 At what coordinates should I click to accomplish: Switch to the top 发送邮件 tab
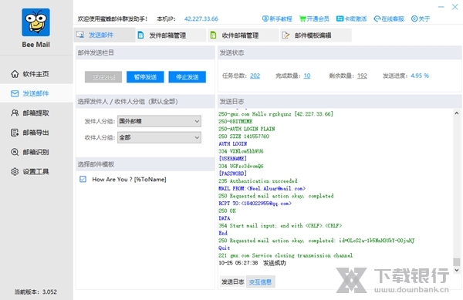105,35
